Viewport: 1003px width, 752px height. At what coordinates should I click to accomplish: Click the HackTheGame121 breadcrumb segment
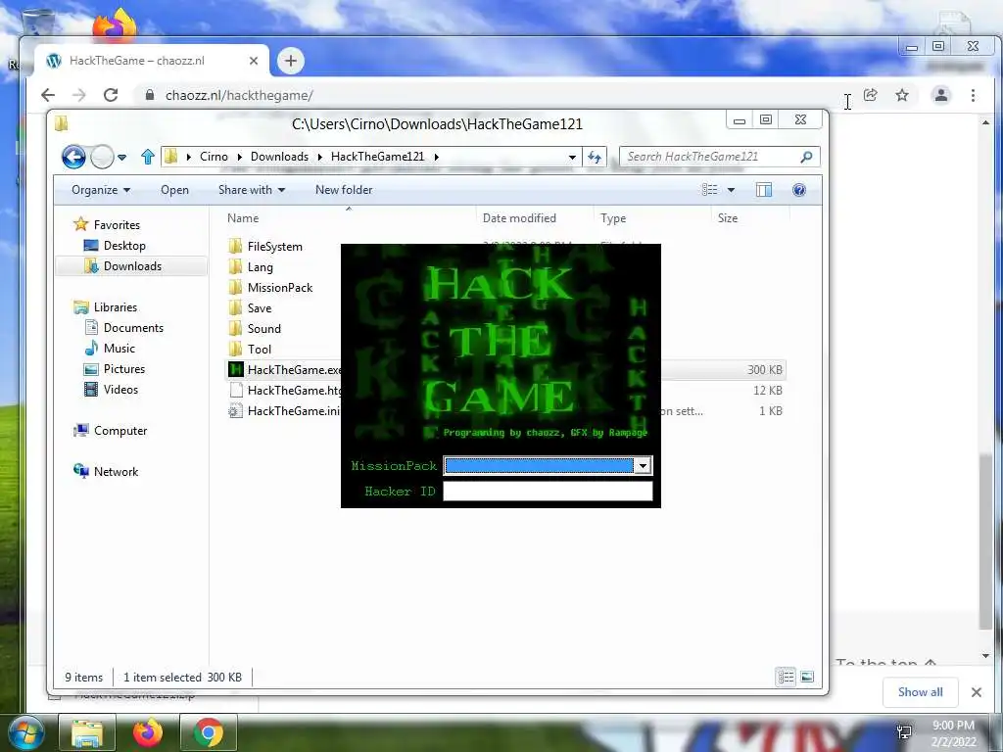377,157
